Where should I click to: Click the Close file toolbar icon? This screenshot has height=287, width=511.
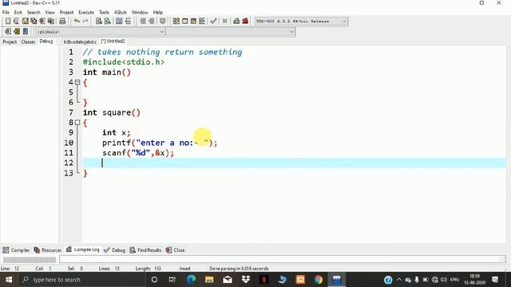[42, 22]
